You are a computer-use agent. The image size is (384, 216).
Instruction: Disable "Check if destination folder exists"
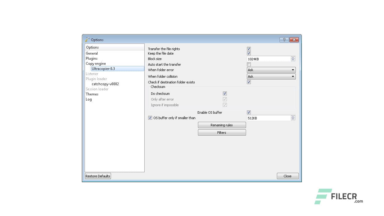249,82
